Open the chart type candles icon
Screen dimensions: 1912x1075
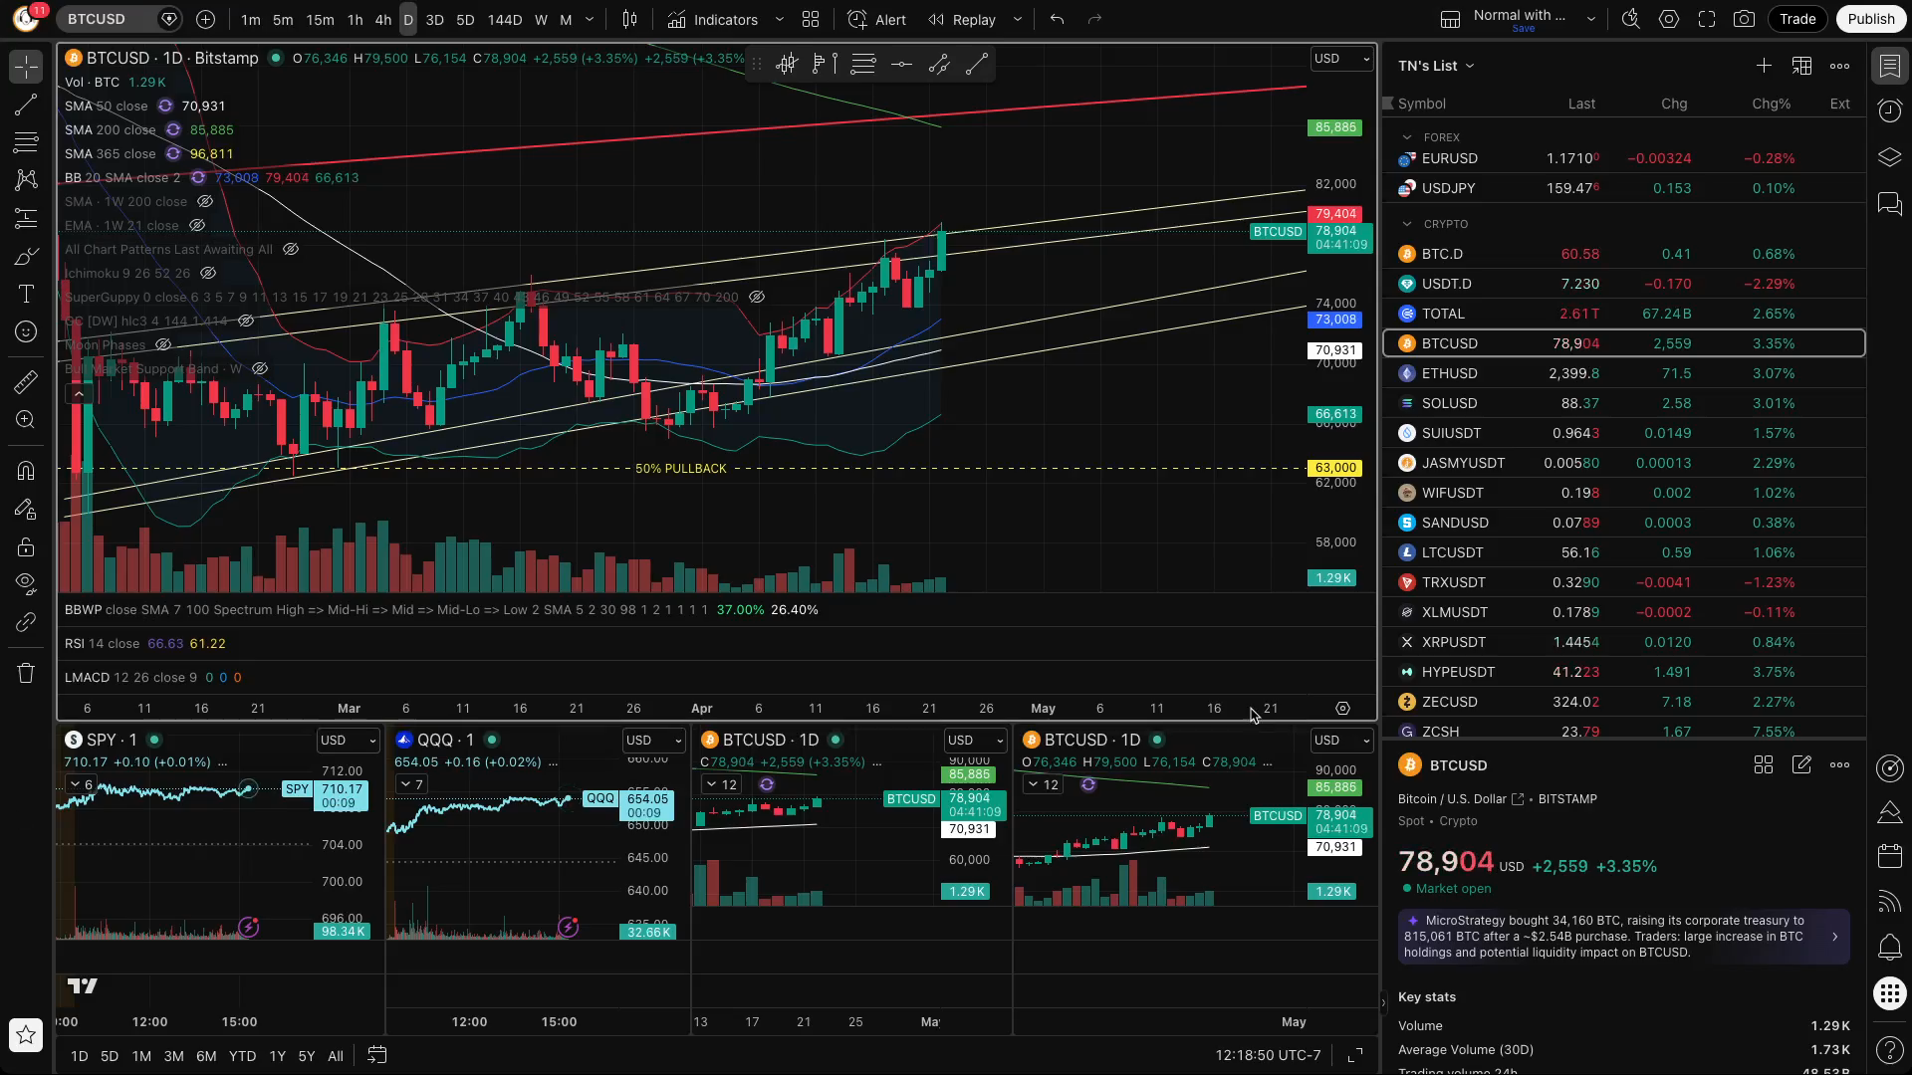tap(629, 19)
